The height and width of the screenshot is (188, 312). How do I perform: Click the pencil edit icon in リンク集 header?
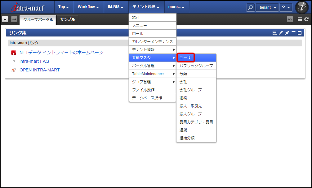tap(281, 33)
